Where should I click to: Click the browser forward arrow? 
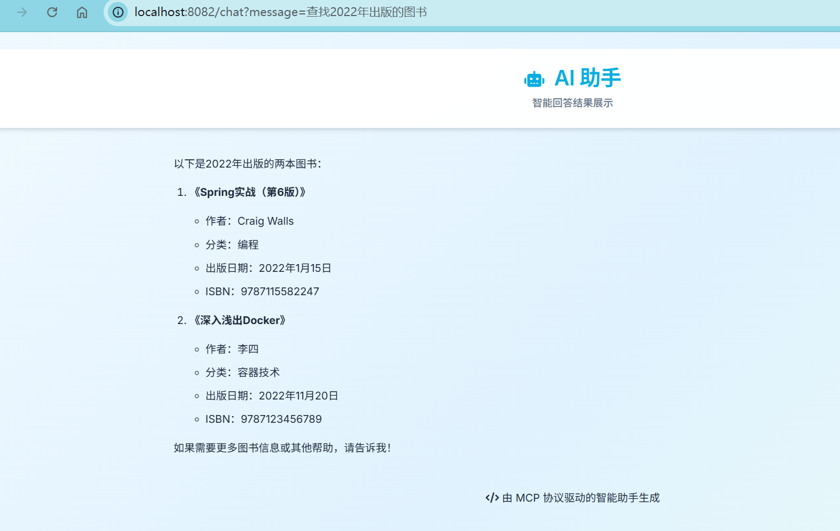point(22,12)
